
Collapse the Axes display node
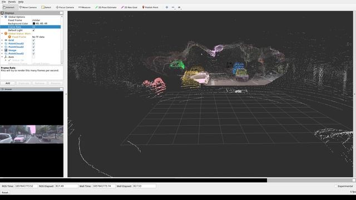[2, 57]
